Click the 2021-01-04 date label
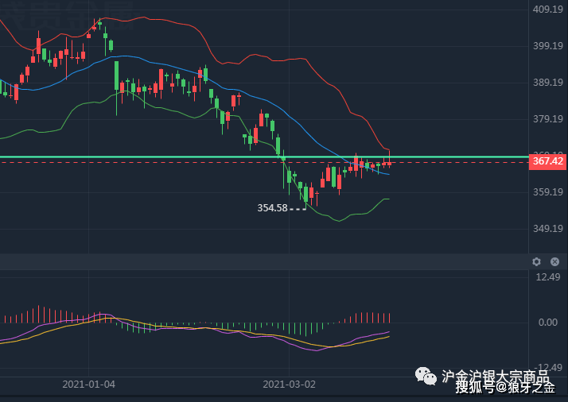This screenshot has height=402, width=568. (x=89, y=385)
